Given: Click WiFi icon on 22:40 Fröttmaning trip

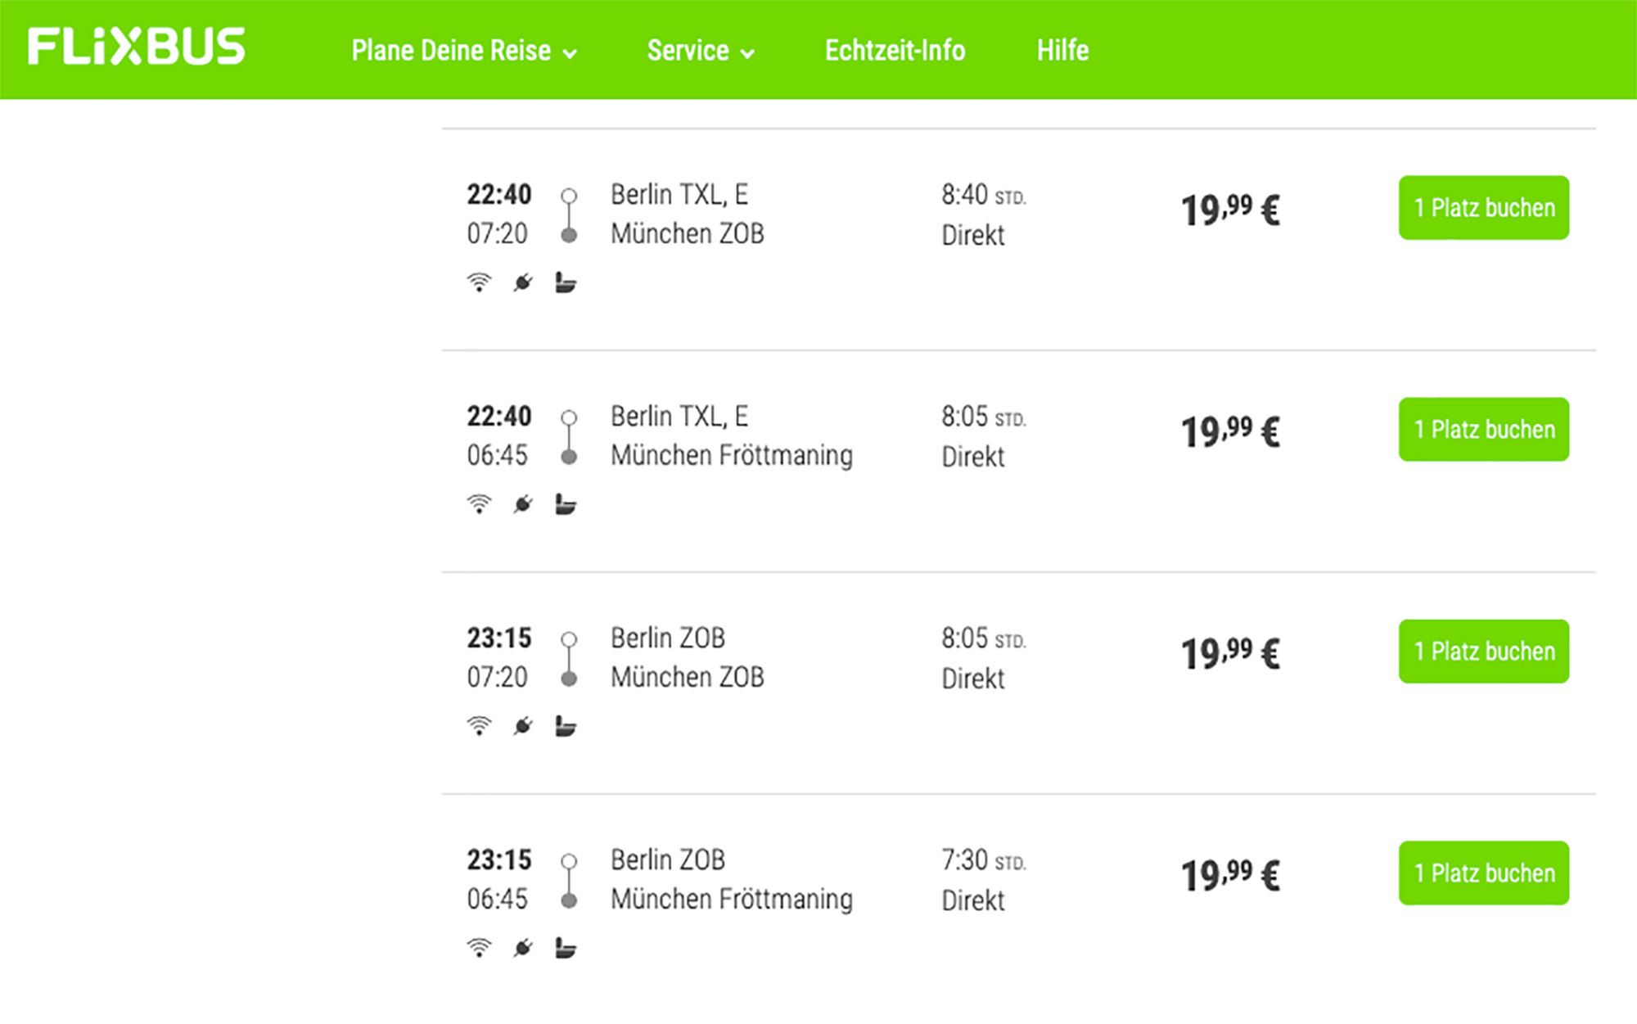Looking at the screenshot, I should 479,504.
